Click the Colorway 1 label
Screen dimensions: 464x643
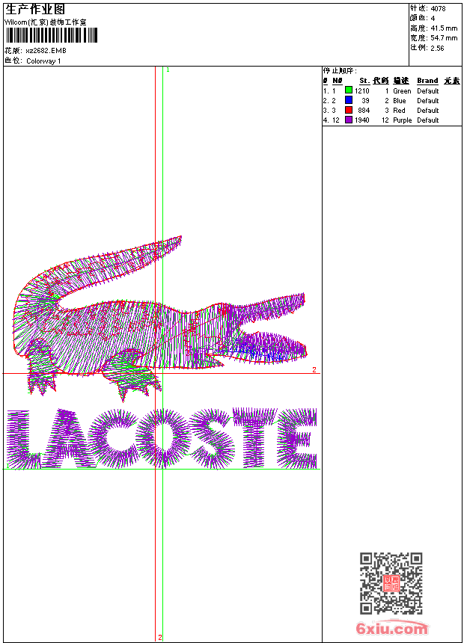[43, 61]
